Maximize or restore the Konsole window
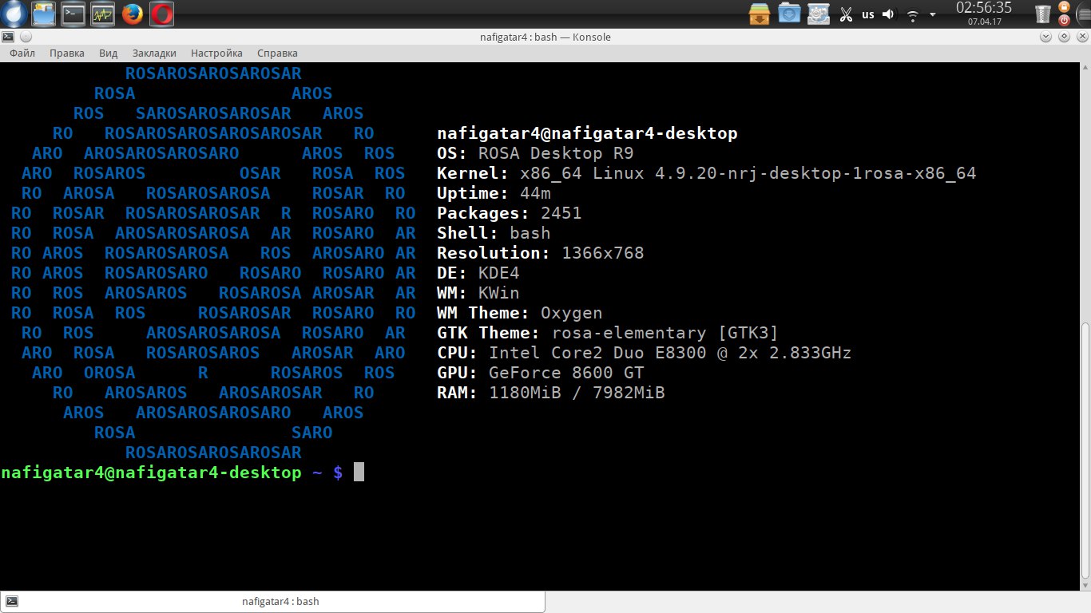 [1065, 37]
